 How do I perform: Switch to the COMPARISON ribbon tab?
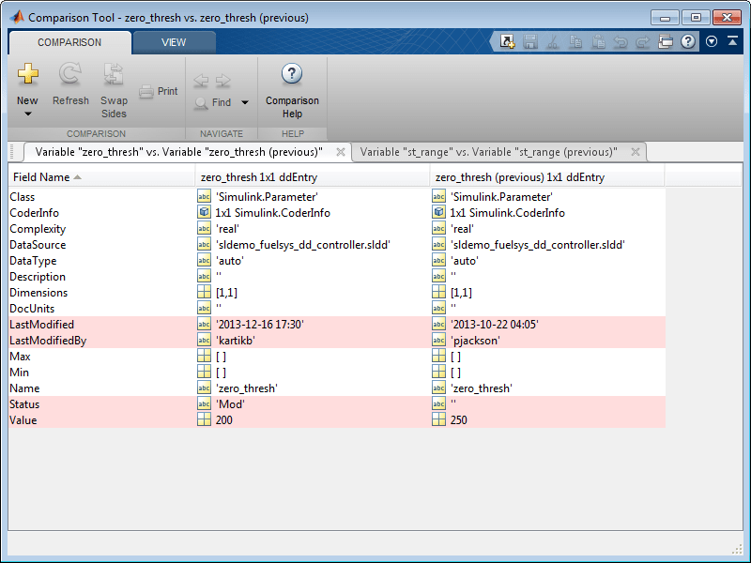point(69,42)
